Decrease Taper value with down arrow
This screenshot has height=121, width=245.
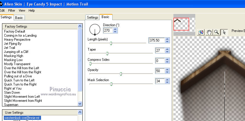point(167,52)
